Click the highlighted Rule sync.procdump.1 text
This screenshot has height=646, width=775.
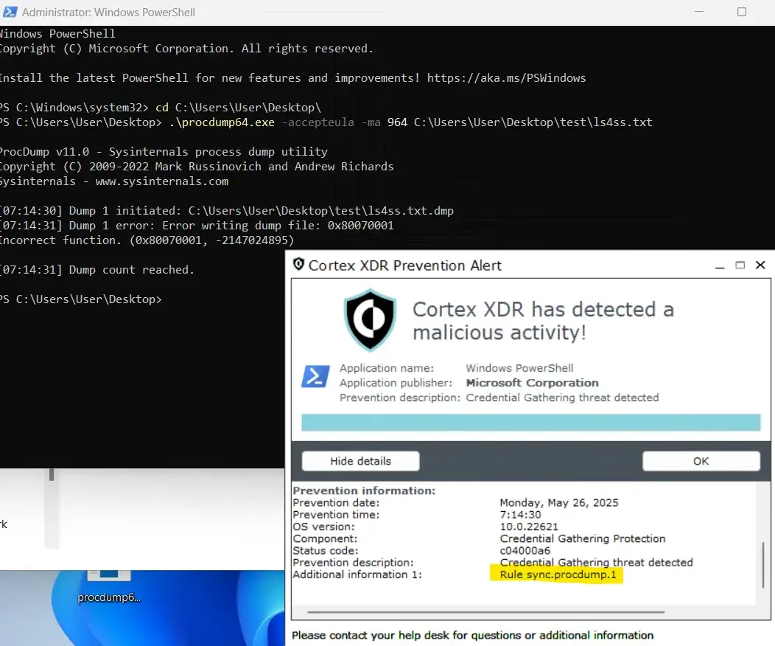click(556, 574)
